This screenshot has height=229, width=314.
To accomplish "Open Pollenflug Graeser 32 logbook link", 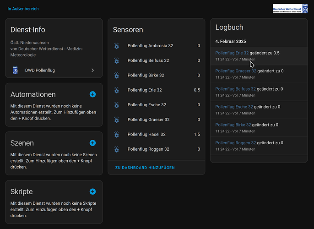I will 236,71.
